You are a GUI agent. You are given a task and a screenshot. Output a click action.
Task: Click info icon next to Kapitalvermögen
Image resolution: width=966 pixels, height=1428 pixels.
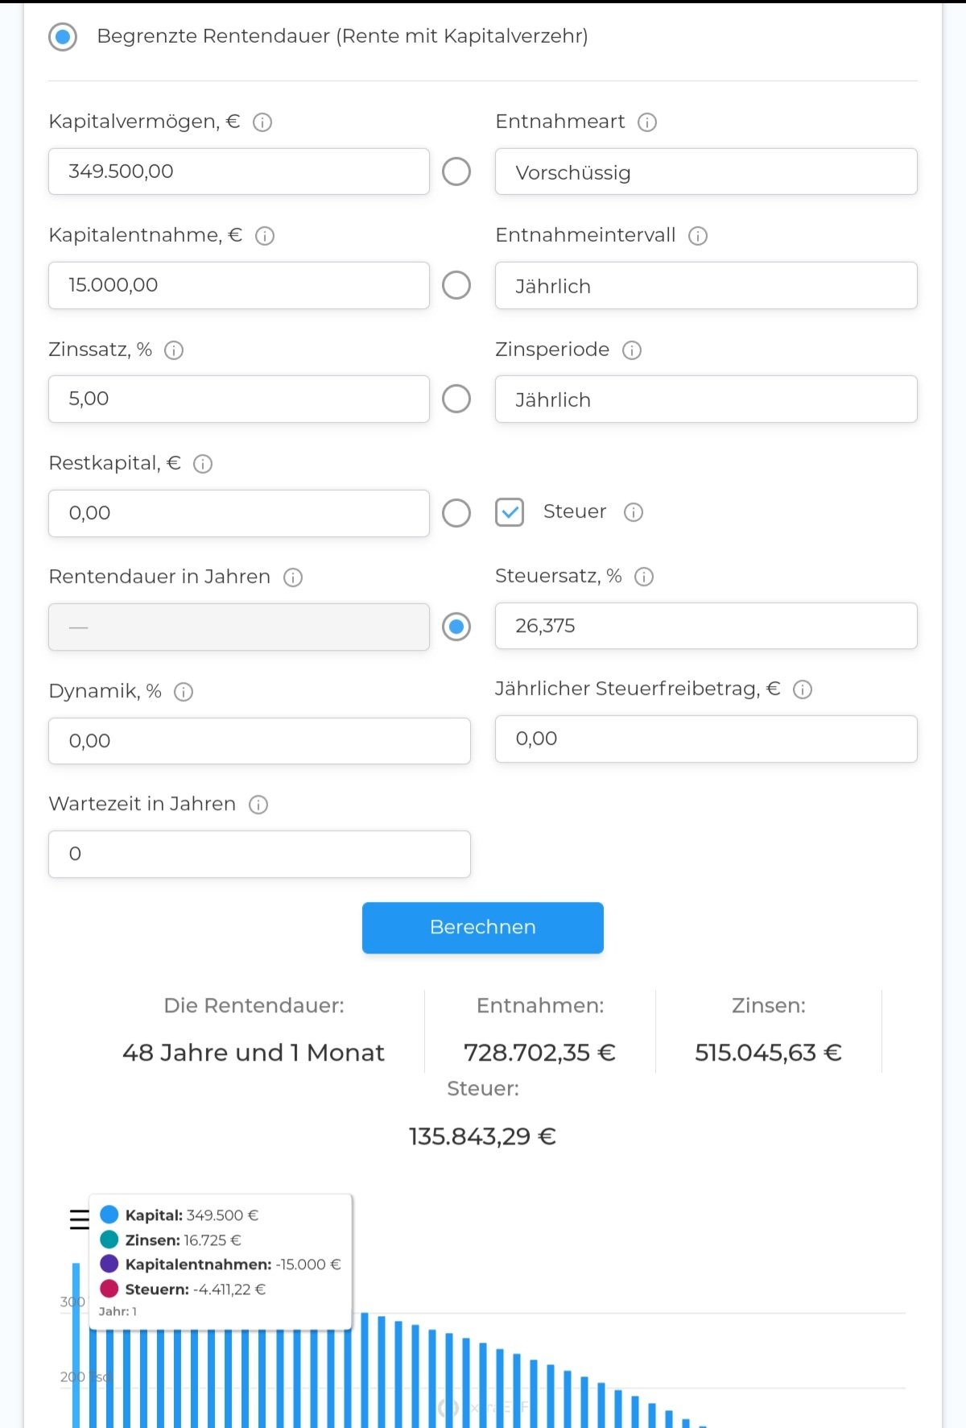click(x=262, y=122)
